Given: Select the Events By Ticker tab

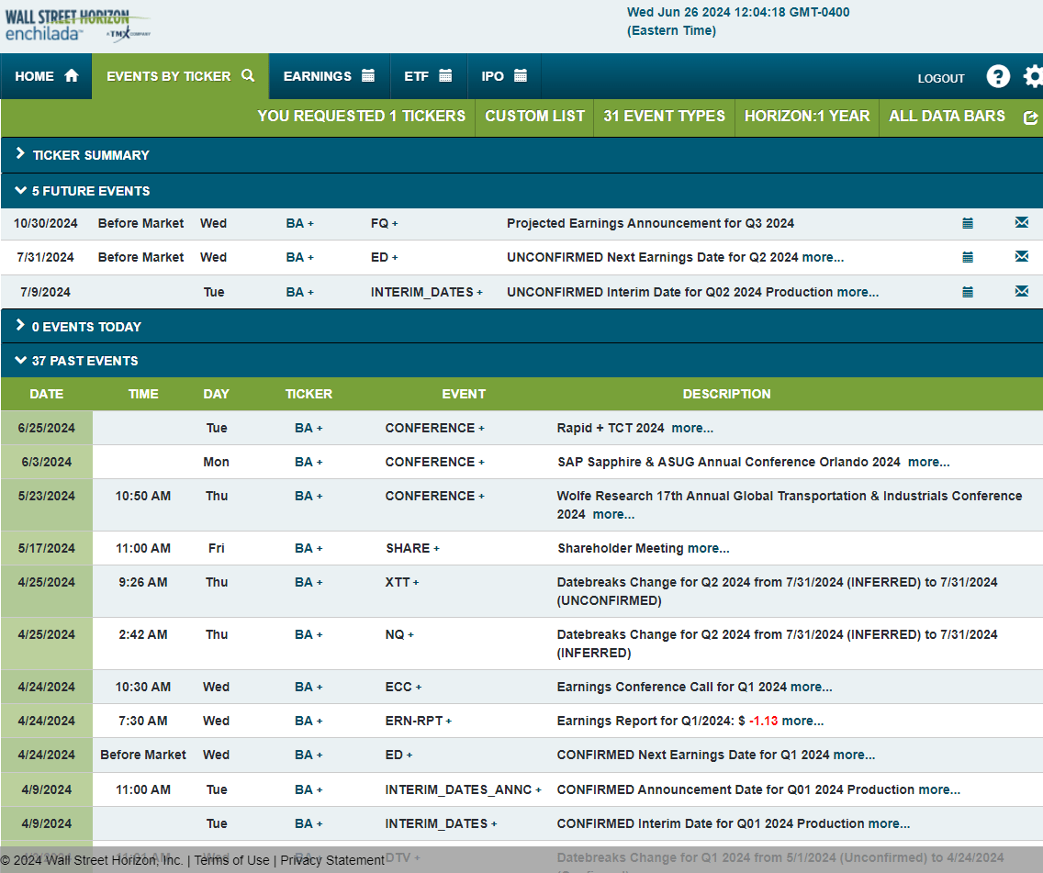Looking at the screenshot, I should [180, 76].
